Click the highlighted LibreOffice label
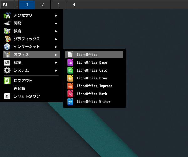This screenshot has height=157, width=188. (x=87, y=55)
